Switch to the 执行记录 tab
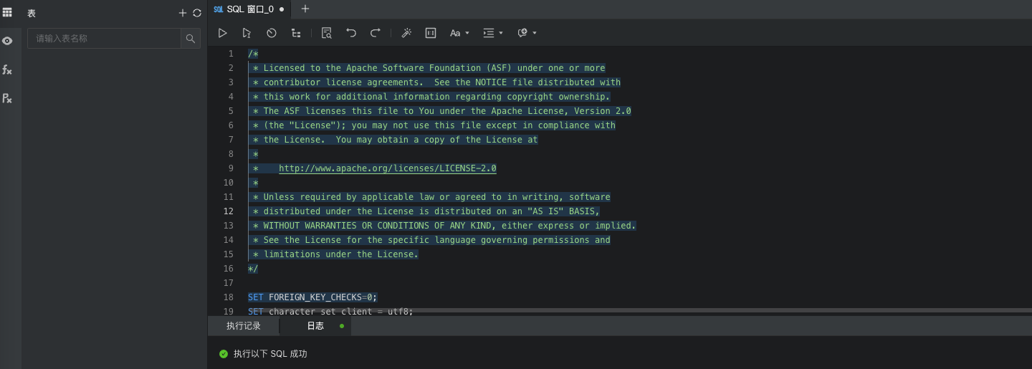This screenshot has width=1032, height=369. 244,326
